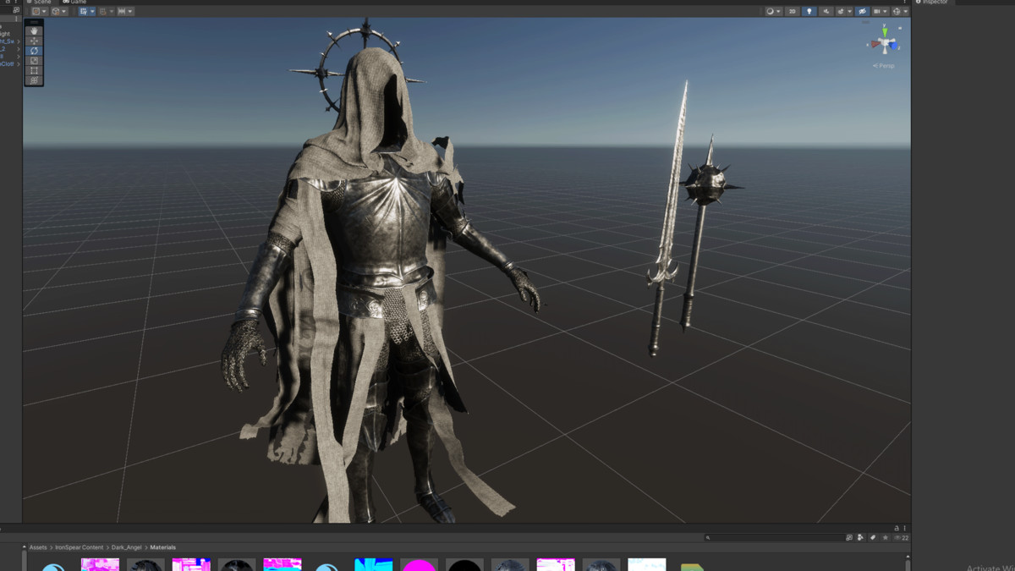Click the Project panel lock icon
Image resolution: width=1015 pixels, height=571 pixels.
(897, 528)
